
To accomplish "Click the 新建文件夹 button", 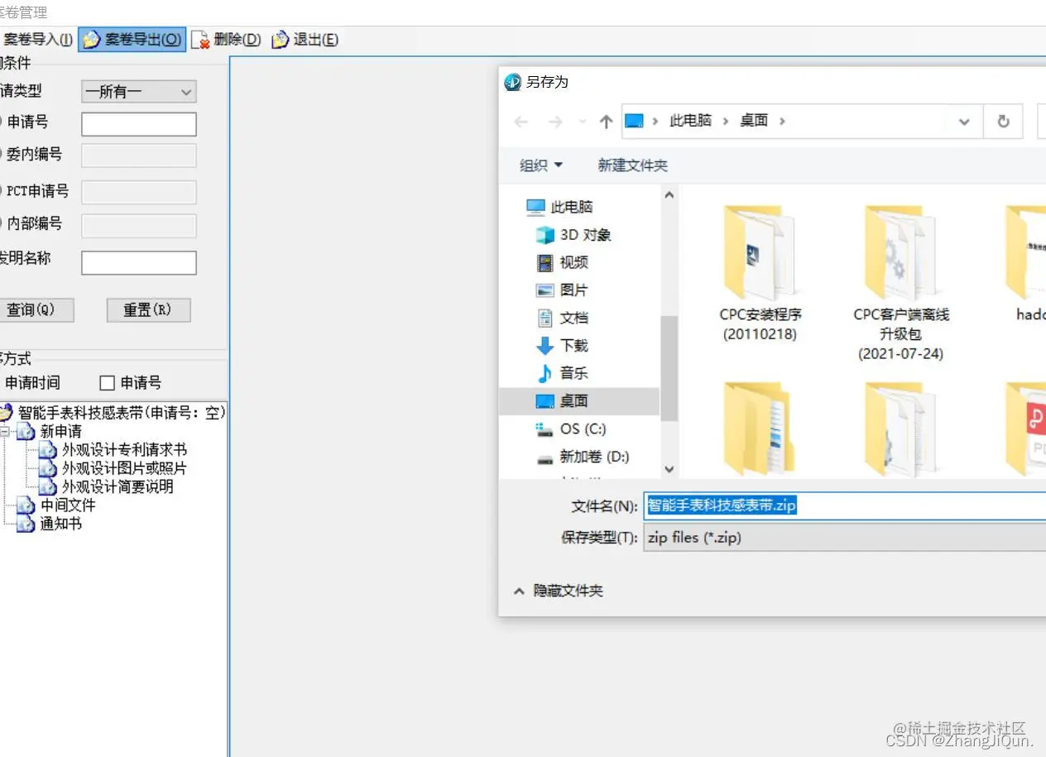I will tap(632, 165).
